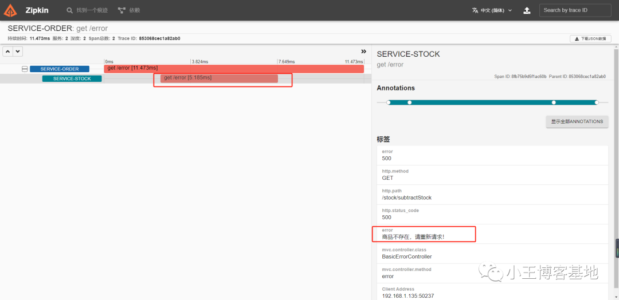619x300 pixels.
Task: Click the 3.824ms timeline tick label
Action: pos(200,61)
